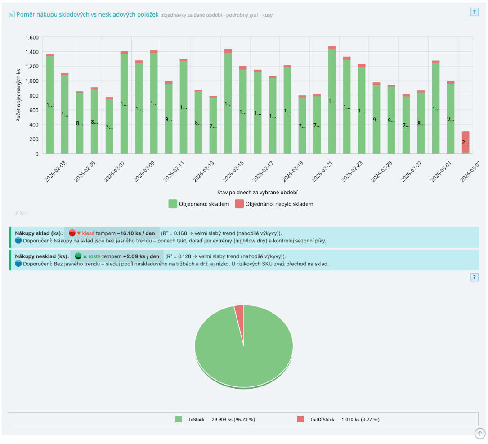Click the question mark button above the pie chart

[x=474, y=278]
